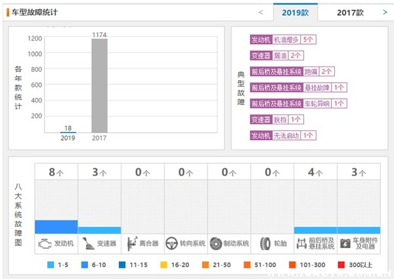Click the body accessories (车身附件及电器) car icon
This screenshot has width=394, height=279.
point(345,243)
